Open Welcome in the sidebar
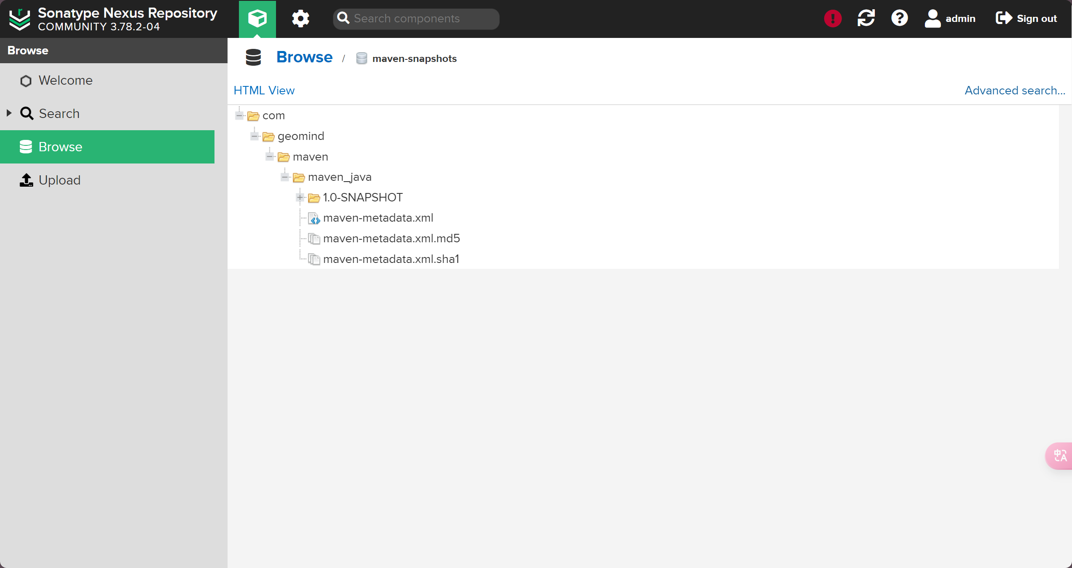 [107, 80]
